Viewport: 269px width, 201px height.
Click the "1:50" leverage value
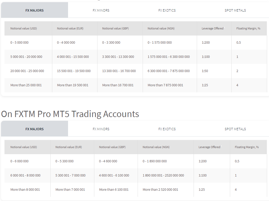205,71
